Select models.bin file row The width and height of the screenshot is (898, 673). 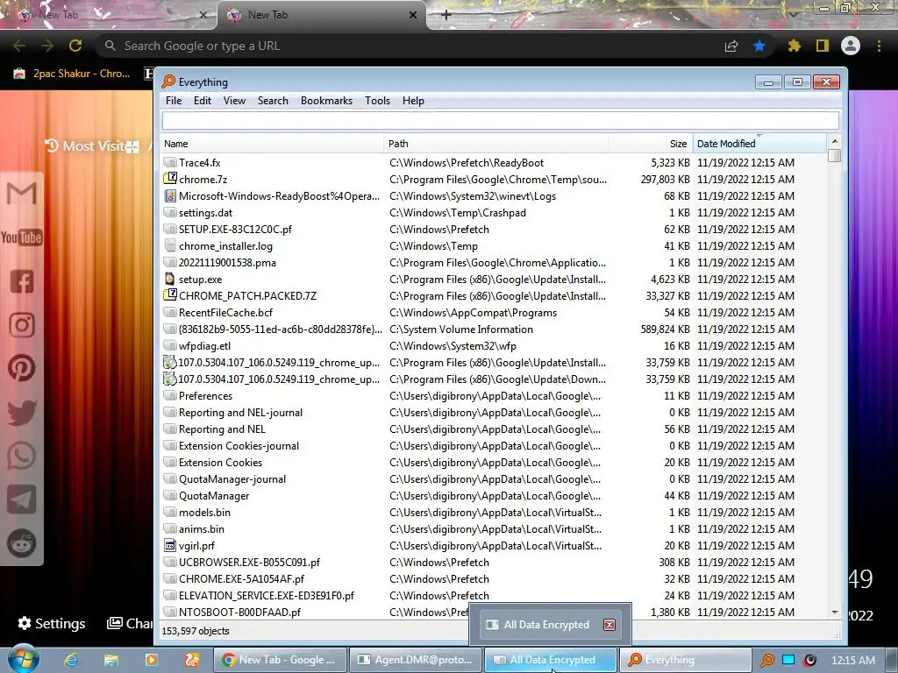[495, 512]
